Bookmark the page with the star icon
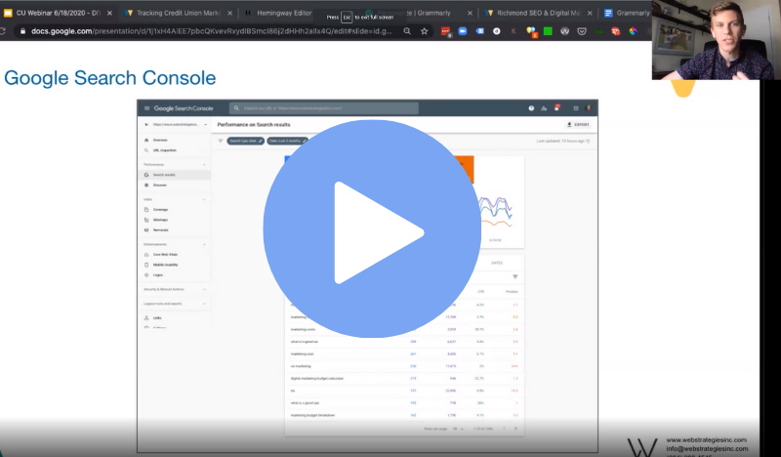The height and width of the screenshot is (457, 781). click(x=425, y=31)
